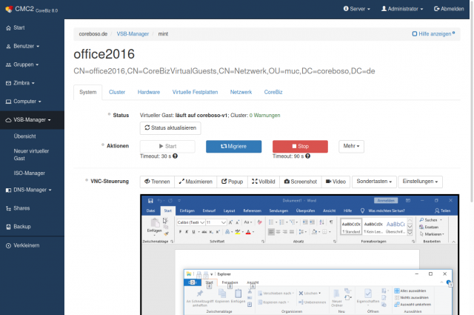The width and height of the screenshot is (474, 315).
Task: Open Word's Einfügen ribbon tab
Action: pos(187,210)
